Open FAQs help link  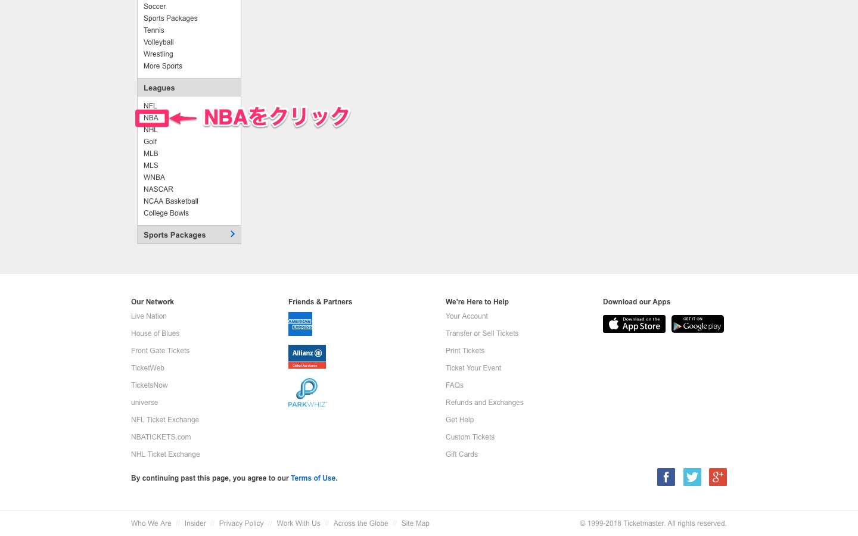pyautogui.click(x=455, y=385)
